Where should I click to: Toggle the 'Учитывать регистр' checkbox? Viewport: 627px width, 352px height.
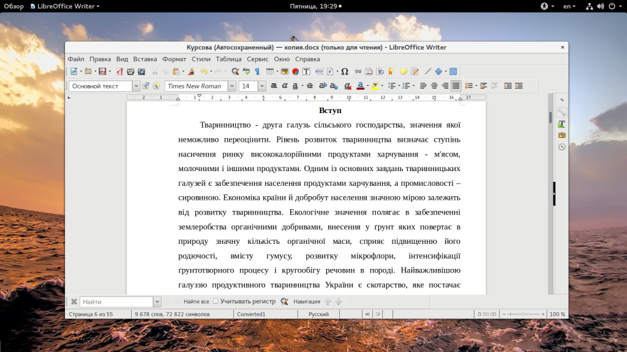pos(216,301)
